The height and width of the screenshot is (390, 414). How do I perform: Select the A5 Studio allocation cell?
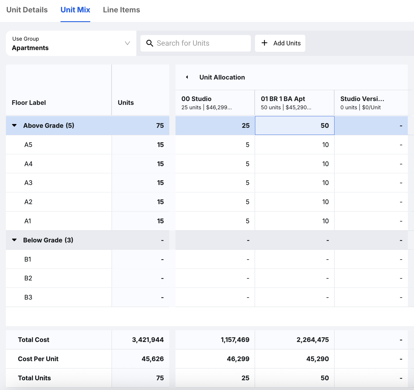[215, 145]
